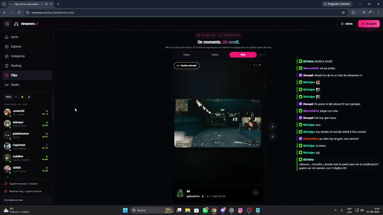This screenshot has height=215, width=383.
Task: Open the streamers.cl home logo
Action: click(26, 24)
